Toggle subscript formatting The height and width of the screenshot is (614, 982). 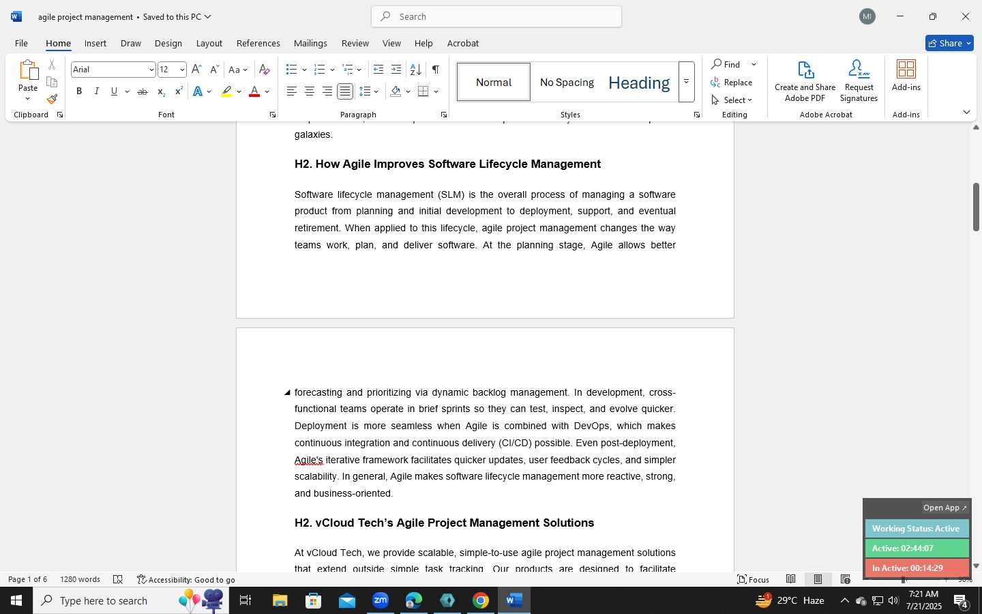point(161,91)
